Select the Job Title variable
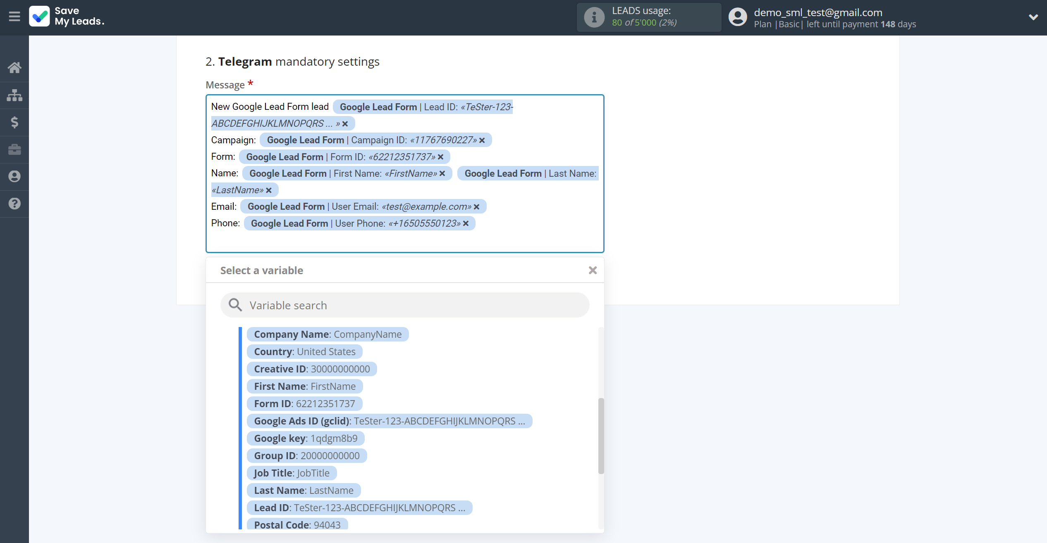Image resolution: width=1047 pixels, height=543 pixels. (x=292, y=472)
